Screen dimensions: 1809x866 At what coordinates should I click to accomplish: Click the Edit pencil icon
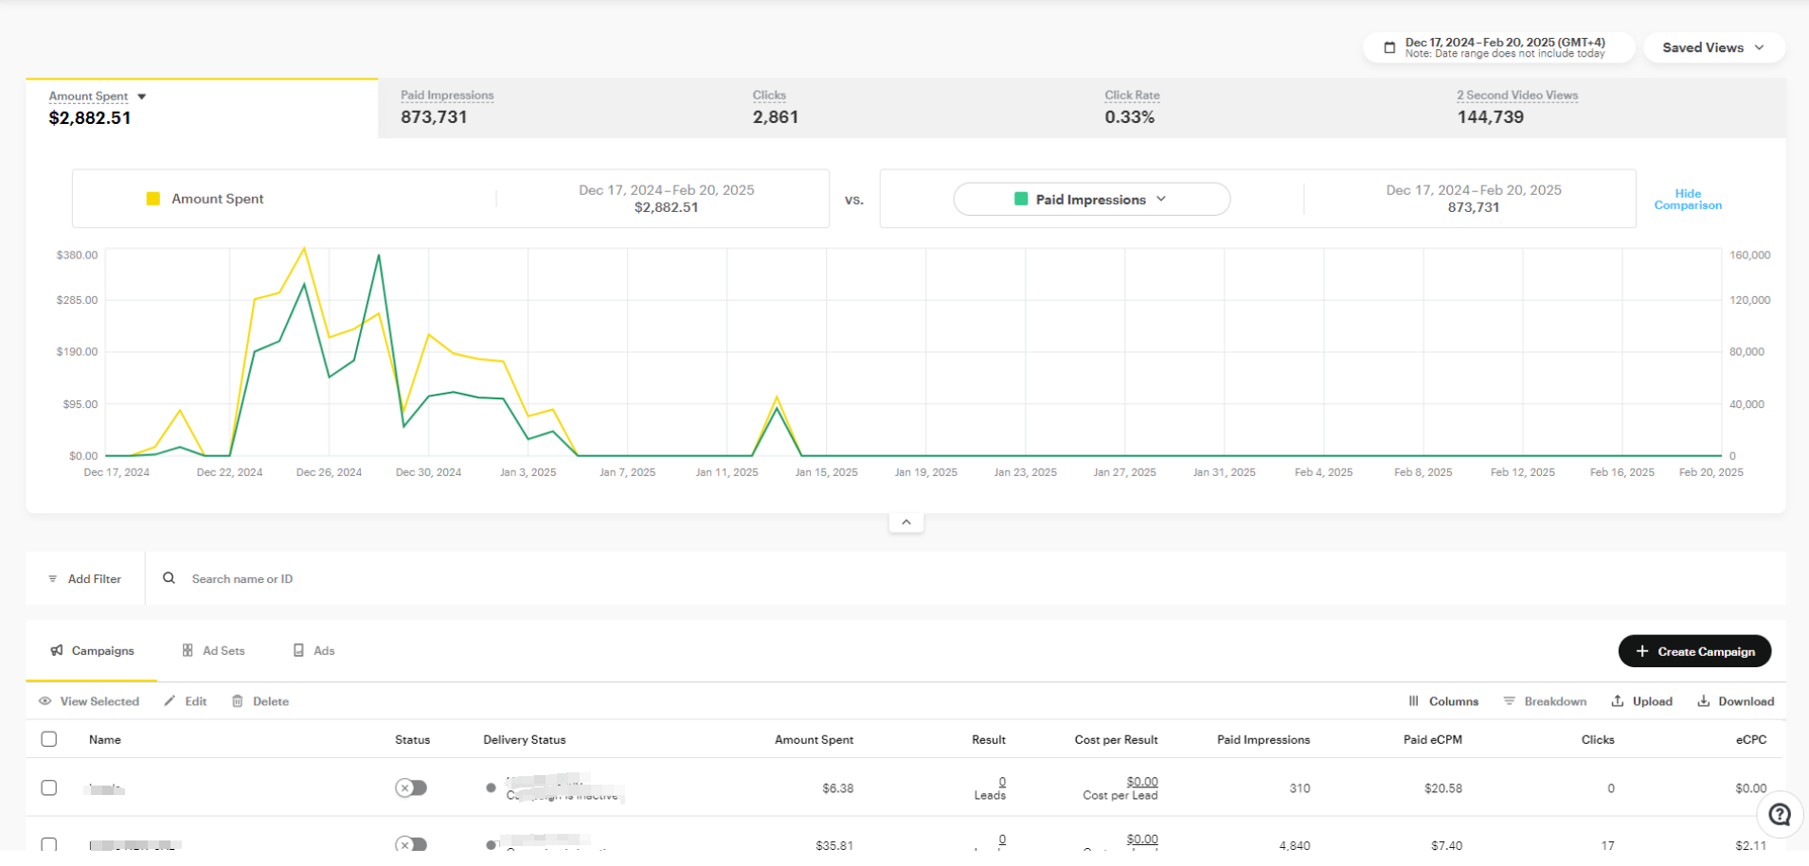pos(170,701)
